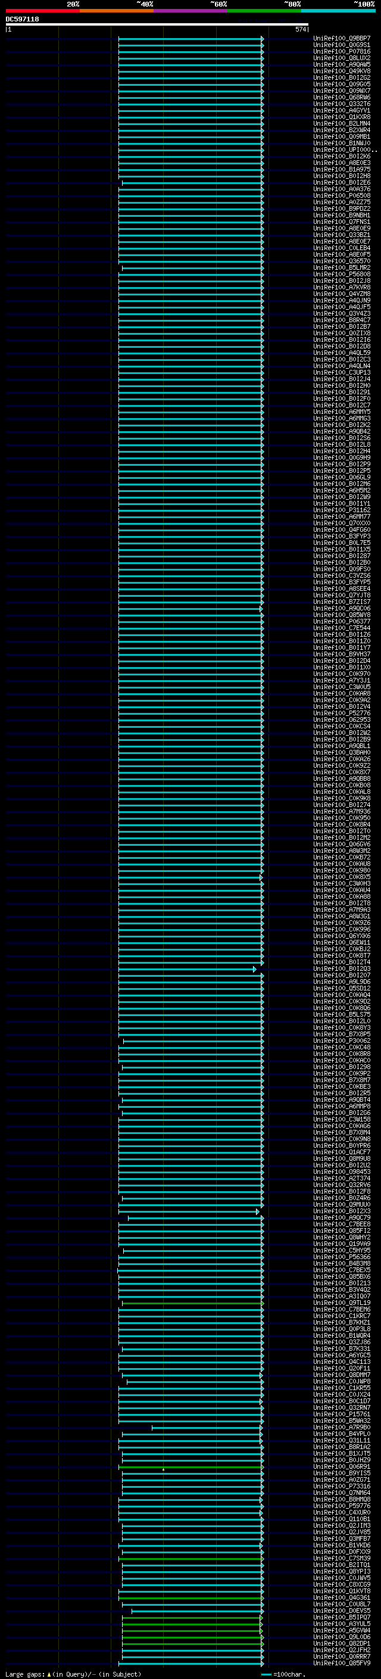The image size is (381, 1679).
Task: Select the UniRef100_B7X8P5 label
Action: (x=342, y=1035)
